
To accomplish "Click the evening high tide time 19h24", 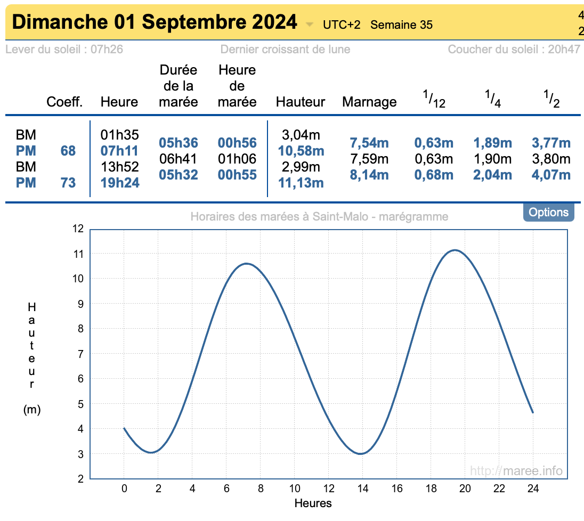I will tap(119, 183).
